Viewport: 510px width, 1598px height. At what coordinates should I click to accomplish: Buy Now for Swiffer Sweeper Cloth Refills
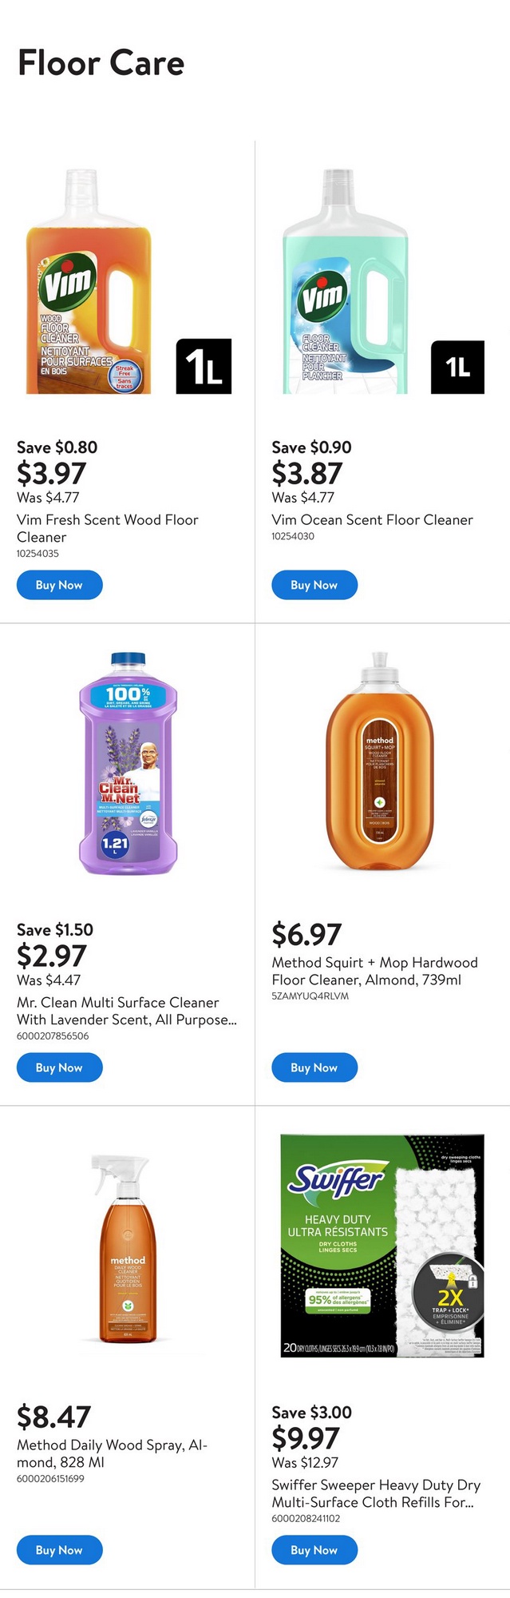coord(314,1549)
